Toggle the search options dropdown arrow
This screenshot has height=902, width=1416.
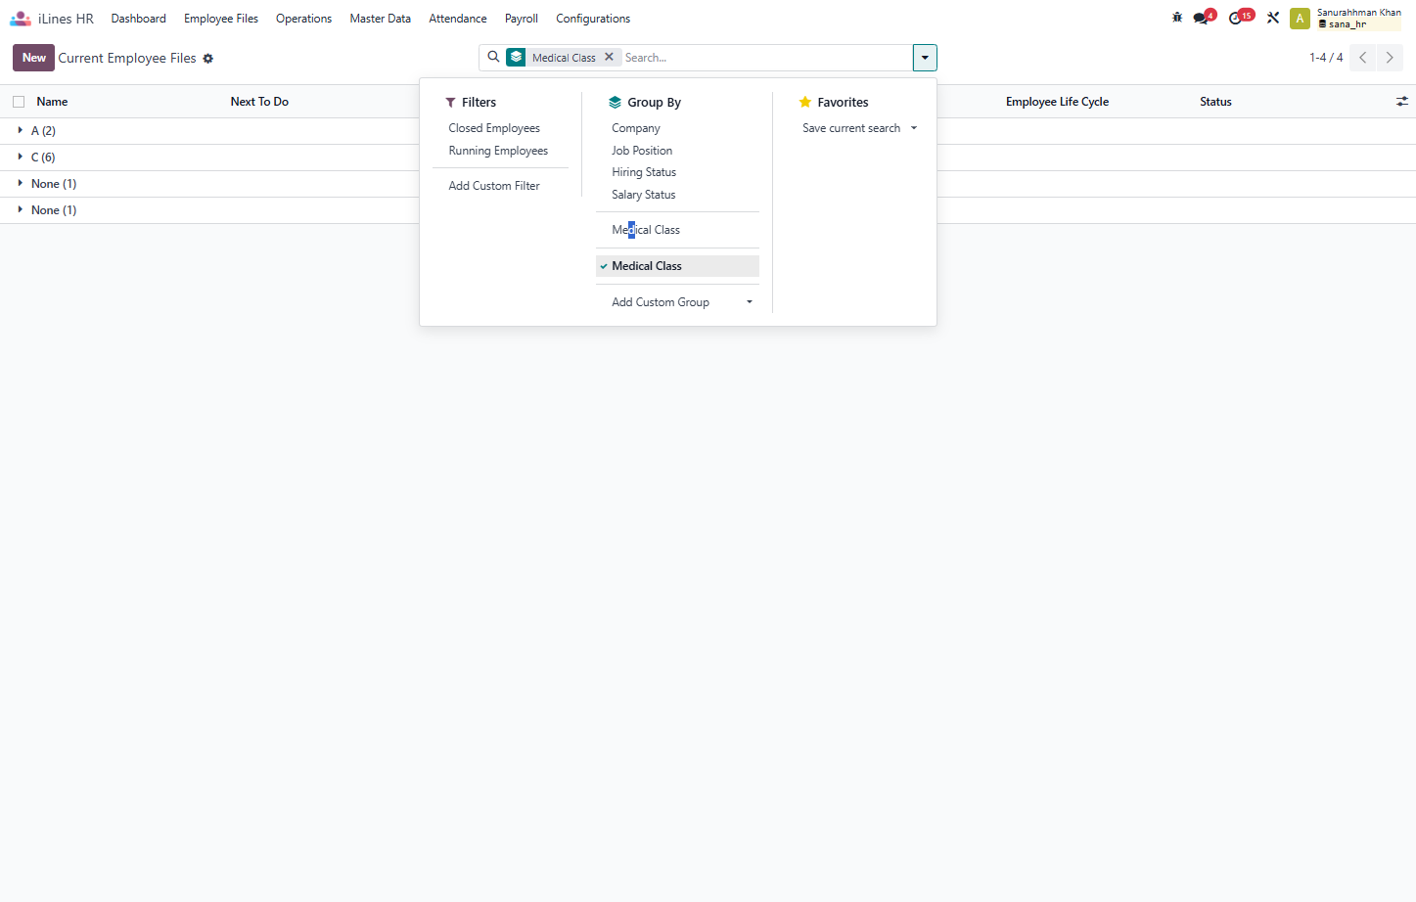925,58
